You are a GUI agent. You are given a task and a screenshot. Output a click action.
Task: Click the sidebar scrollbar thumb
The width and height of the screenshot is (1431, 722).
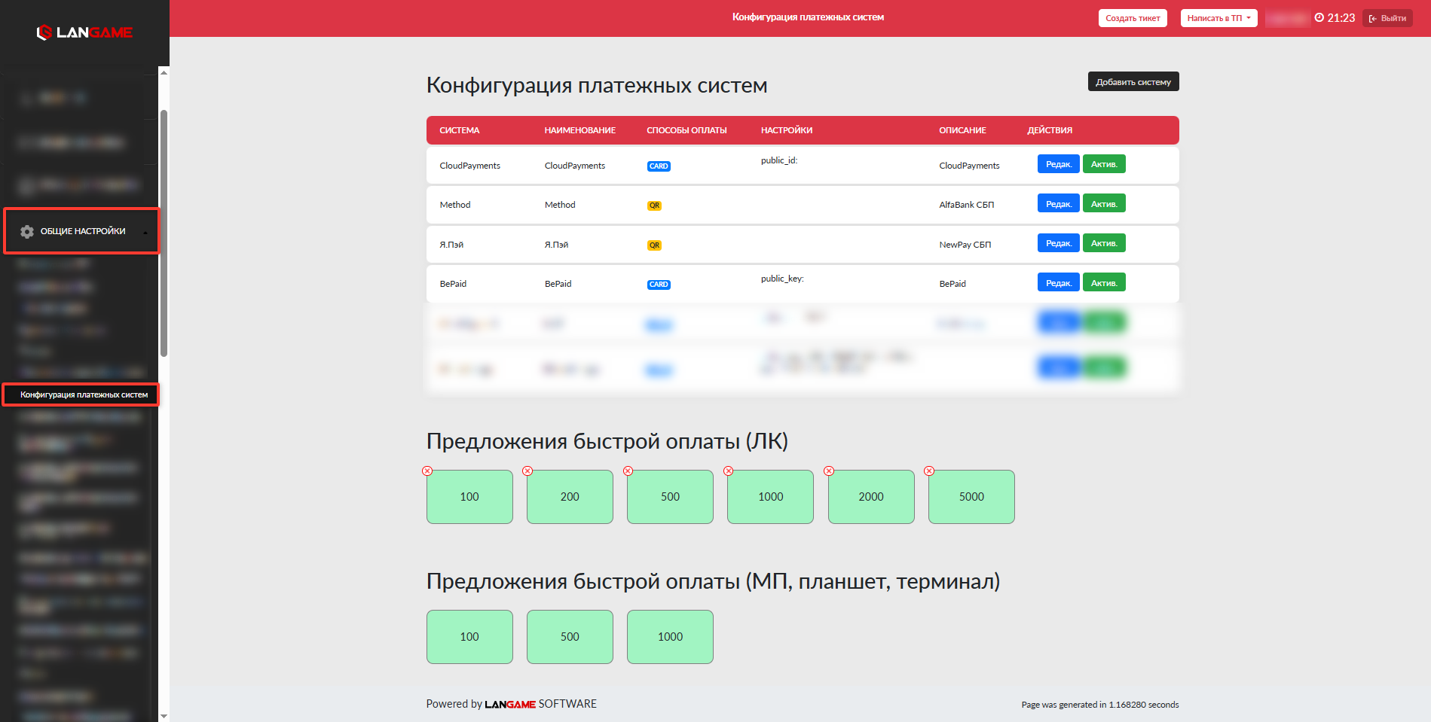point(164,233)
